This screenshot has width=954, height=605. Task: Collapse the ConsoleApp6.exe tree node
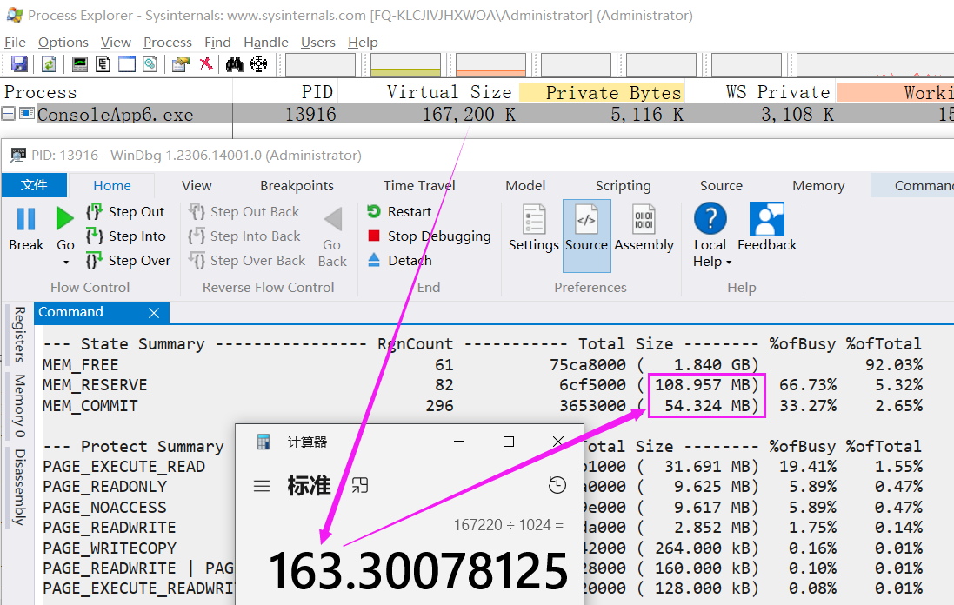point(8,114)
